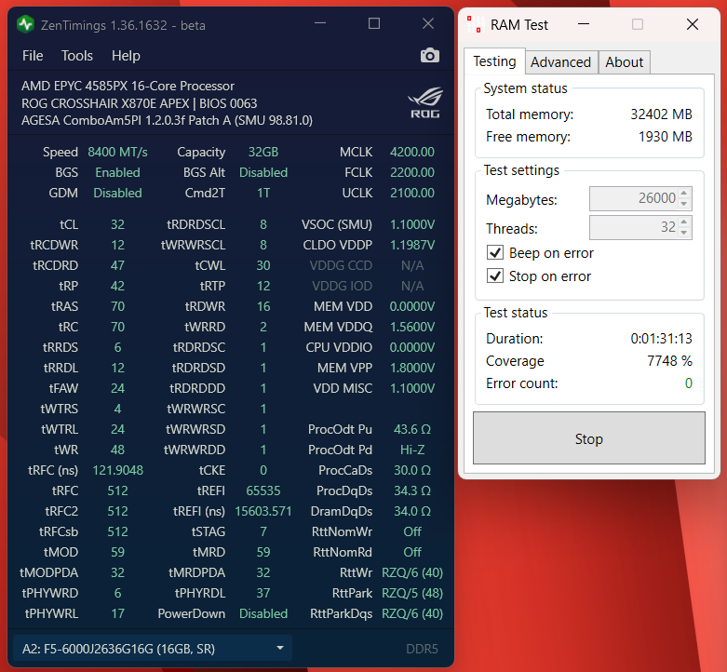Click the tREFI (ns) value 15603.571
Viewport: 727px width, 672px height.
[263, 511]
